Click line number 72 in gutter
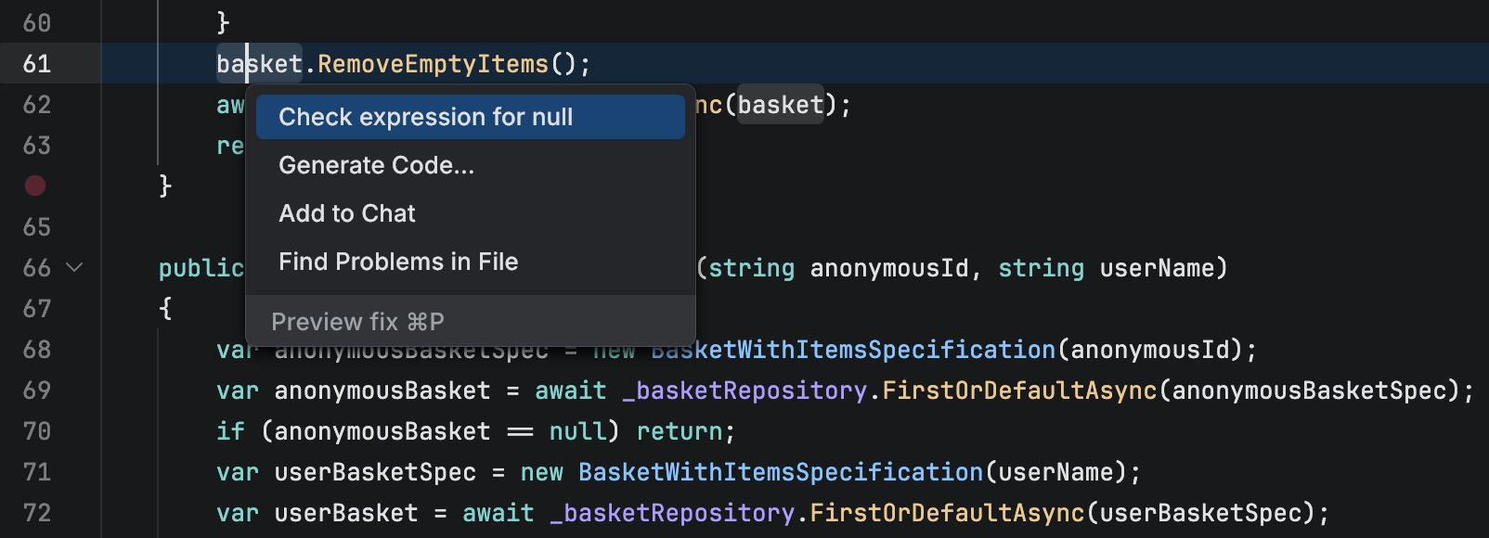Image resolution: width=1489 pixels, height=538 pixels. pos(37,513)
